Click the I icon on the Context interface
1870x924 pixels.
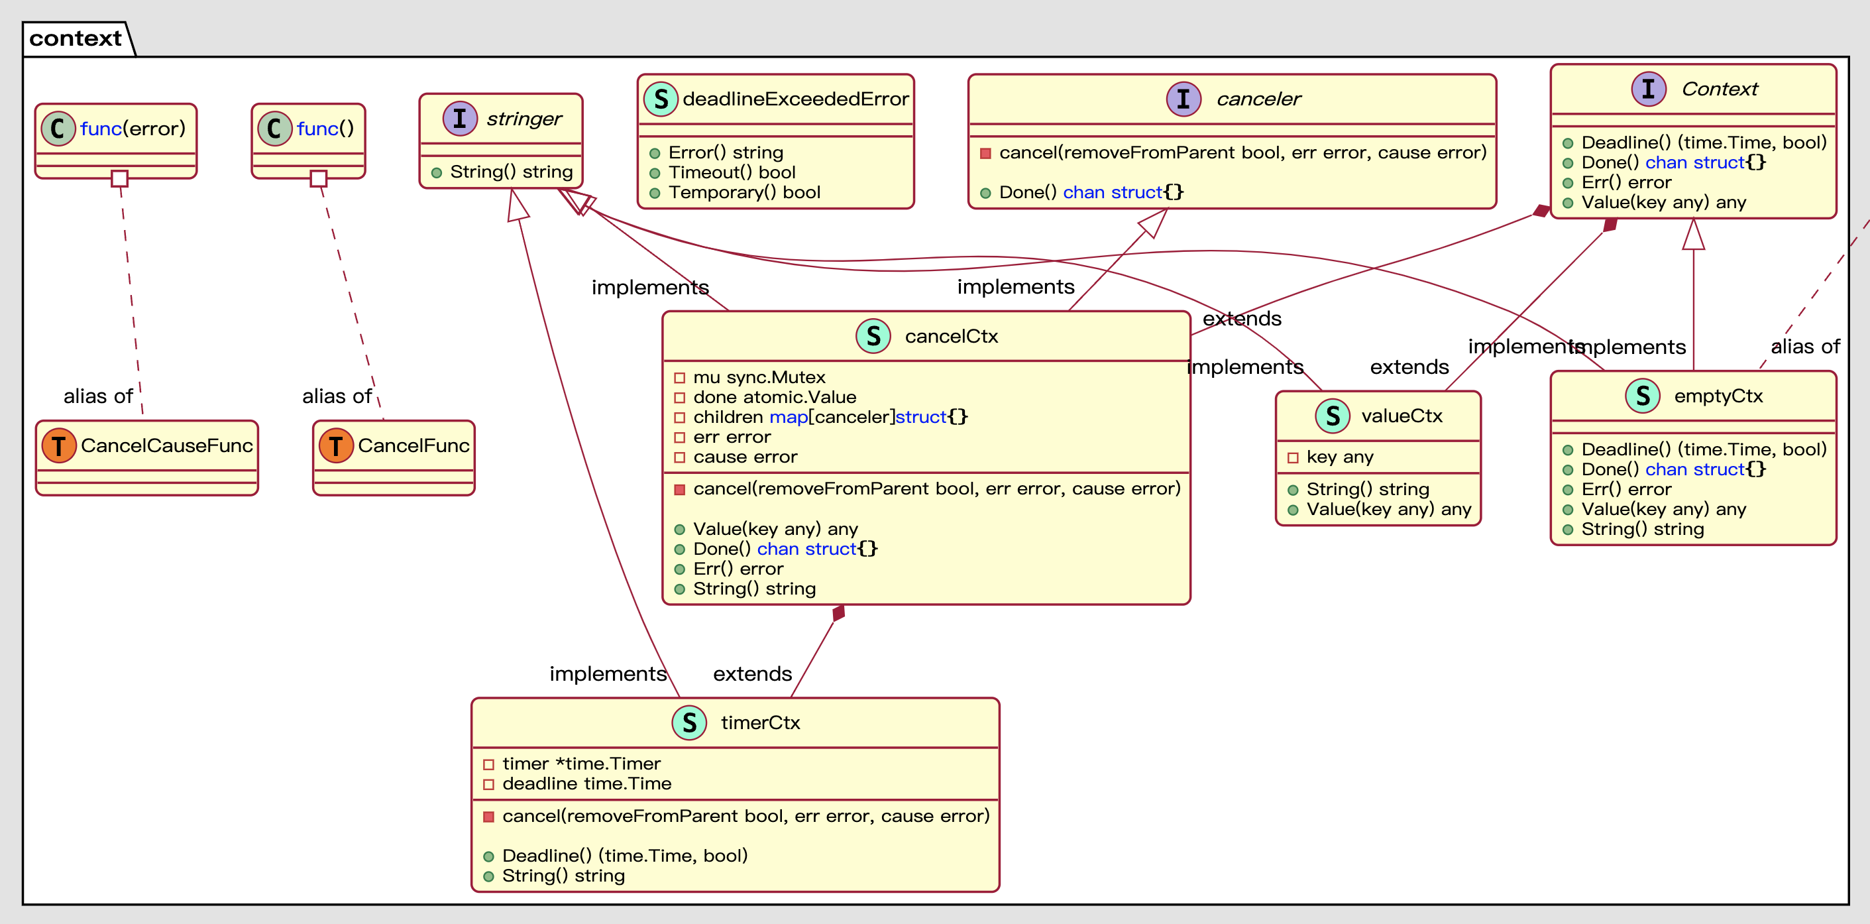click(1648, 89)
